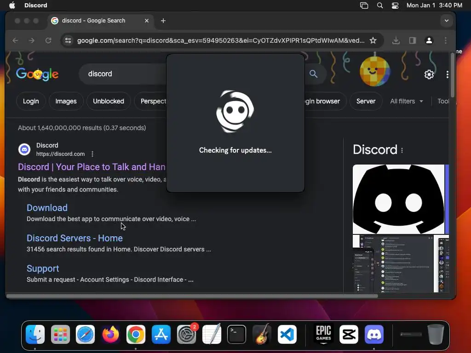Click the Discord favicon beside the result
The width and height of the screenshot is (471, 353).
(x=24, y=149)
